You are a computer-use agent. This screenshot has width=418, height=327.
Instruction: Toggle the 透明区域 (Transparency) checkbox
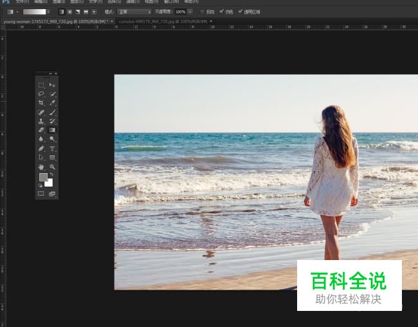click(240, 12)
